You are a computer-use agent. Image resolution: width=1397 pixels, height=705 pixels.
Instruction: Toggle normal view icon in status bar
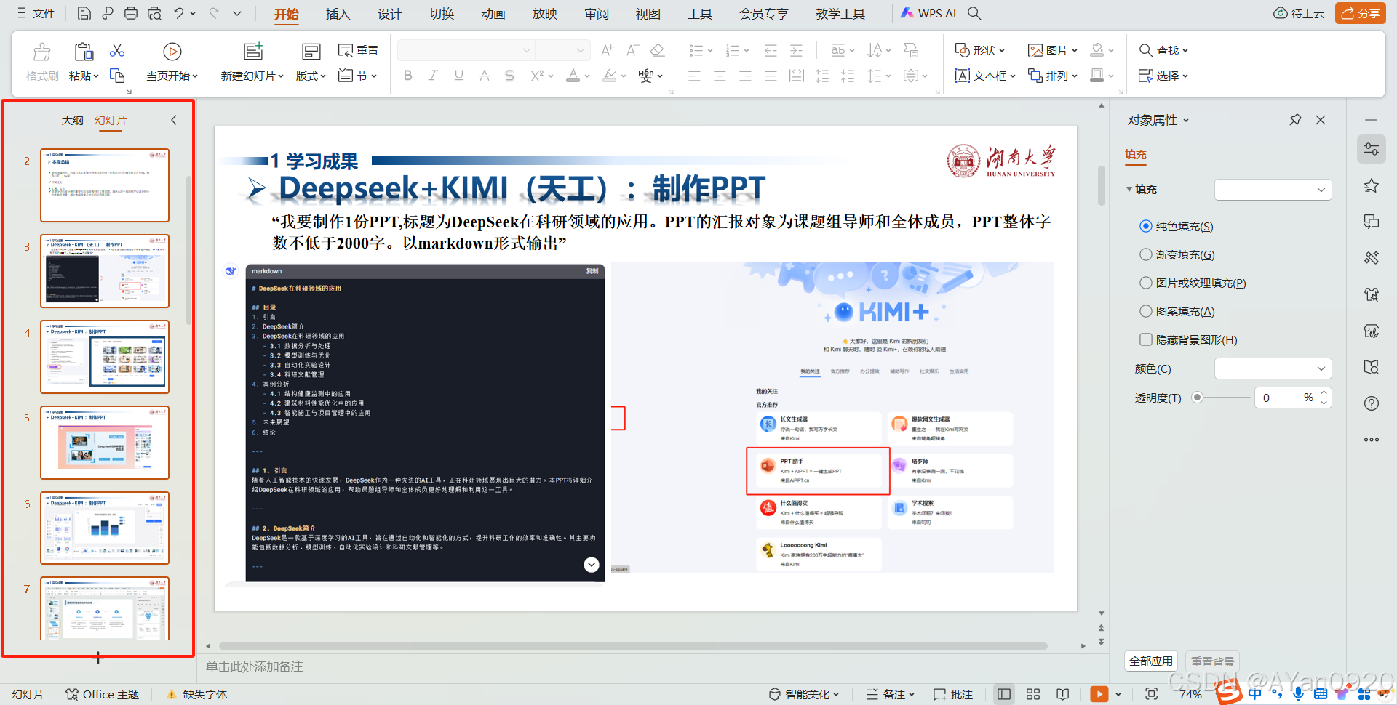tap(1004, 694)
